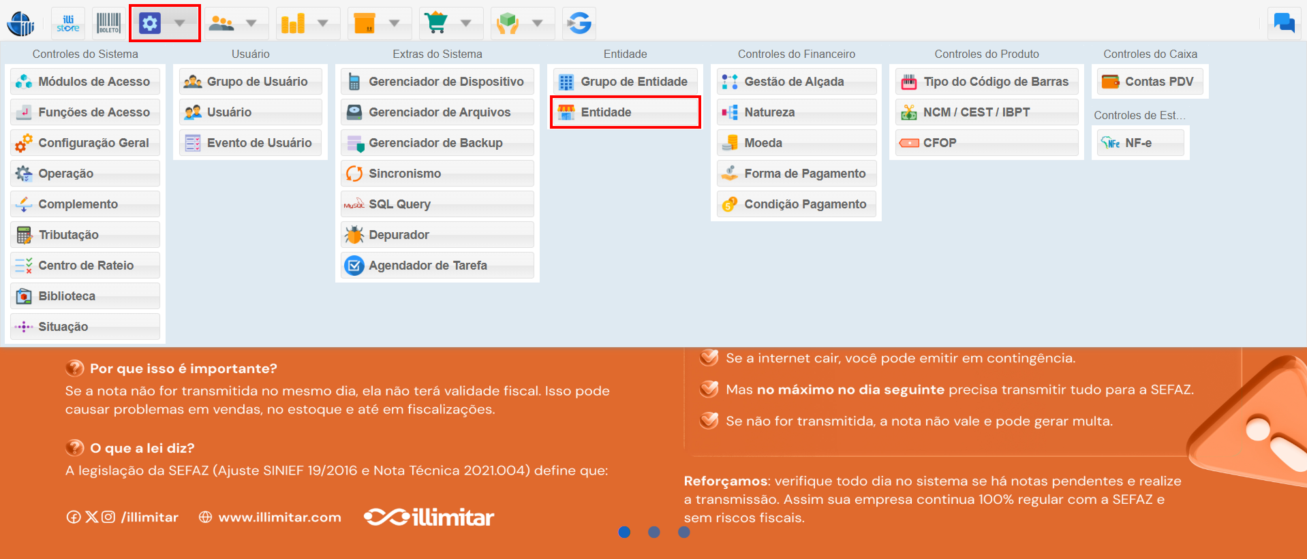Click the Google sync icon in toolbar

(x=579, y=24)
